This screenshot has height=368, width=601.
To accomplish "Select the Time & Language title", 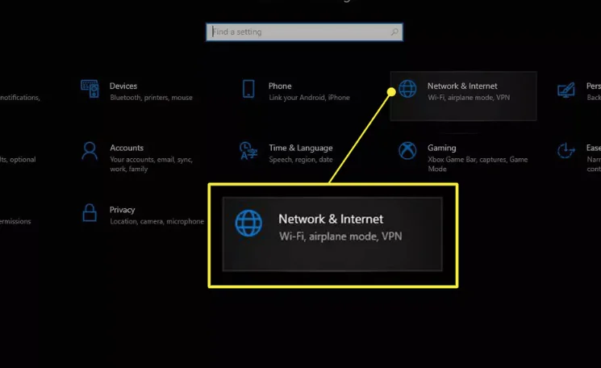I will coord(300,148).
